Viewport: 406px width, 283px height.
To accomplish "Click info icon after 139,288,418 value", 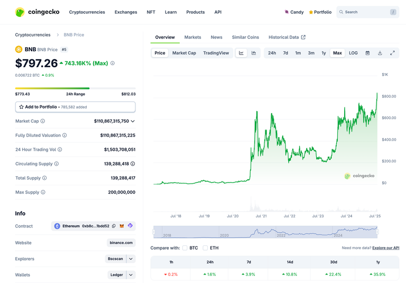I will (x=133, y=164).
